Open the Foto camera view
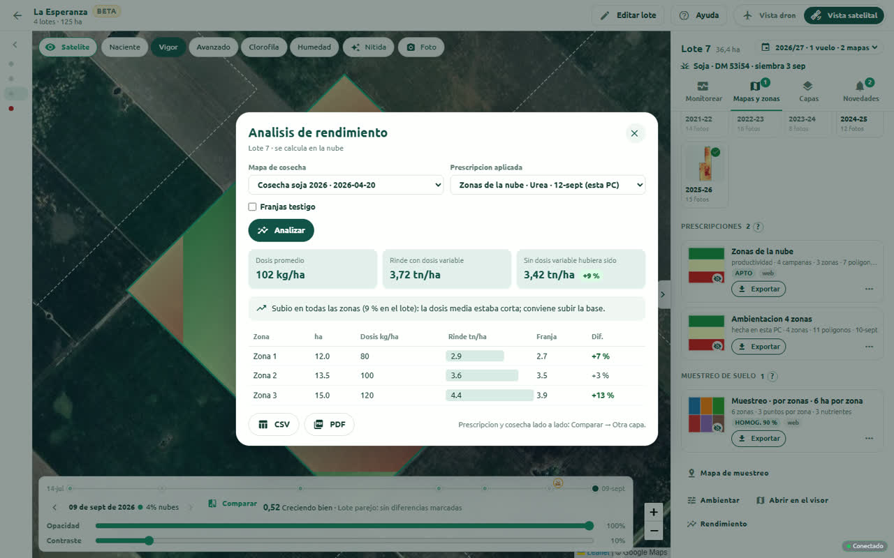 point(421,47)
